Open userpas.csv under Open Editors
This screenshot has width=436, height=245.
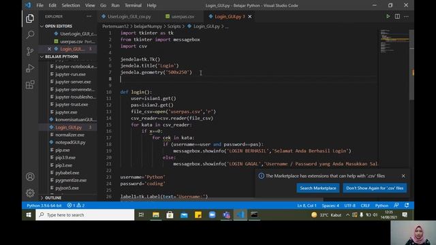[71, 42]
